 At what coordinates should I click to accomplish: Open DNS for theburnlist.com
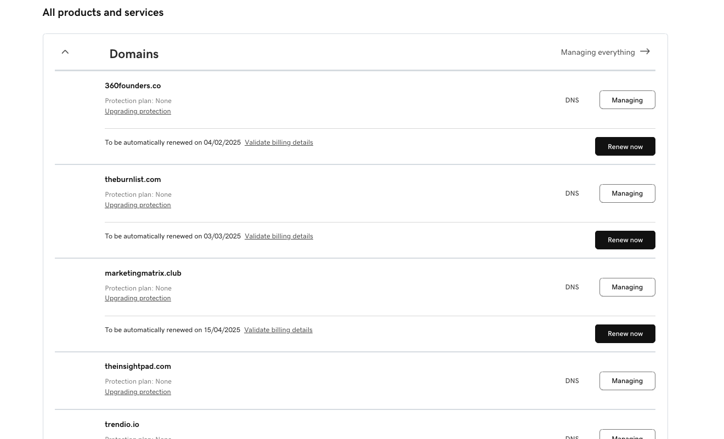point(572,193)
